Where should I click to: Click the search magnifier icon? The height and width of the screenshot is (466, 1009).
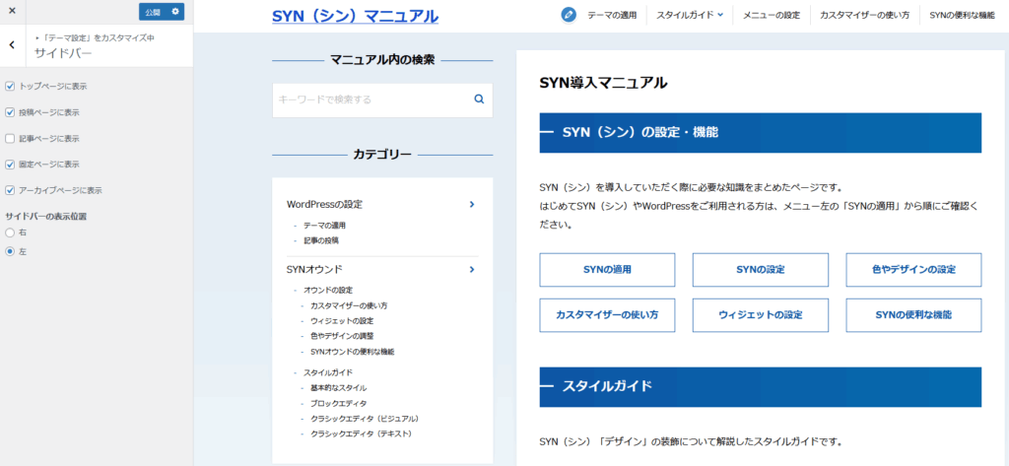click(479, 100)
